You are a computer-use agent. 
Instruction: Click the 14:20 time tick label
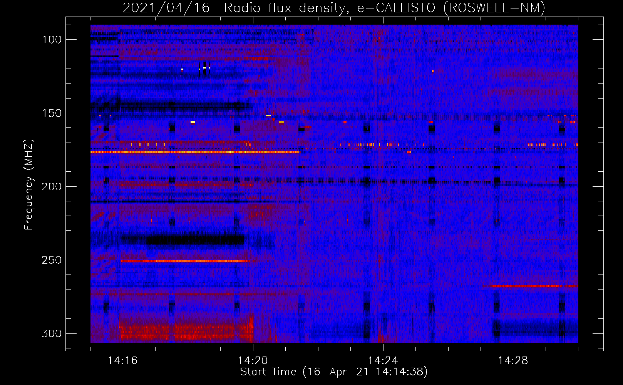[x=253, y=360]
